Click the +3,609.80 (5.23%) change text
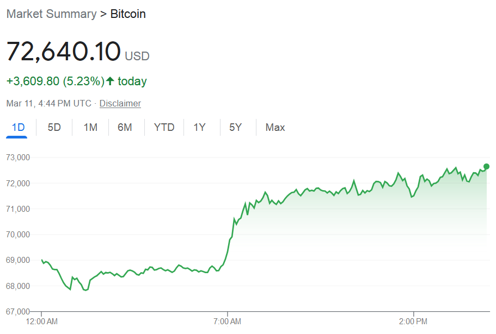This screenshot has height=334, width=496. click(55, 81)
